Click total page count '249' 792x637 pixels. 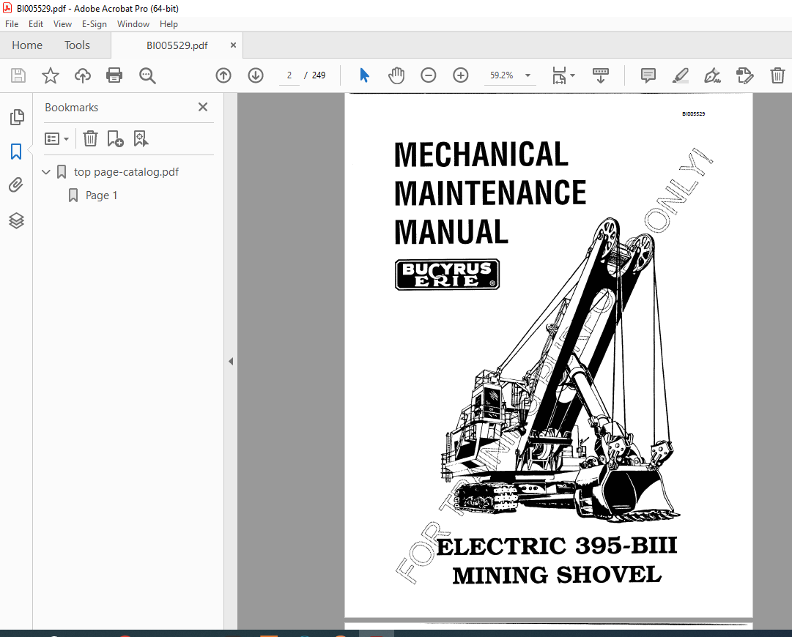tap(319, 75)
